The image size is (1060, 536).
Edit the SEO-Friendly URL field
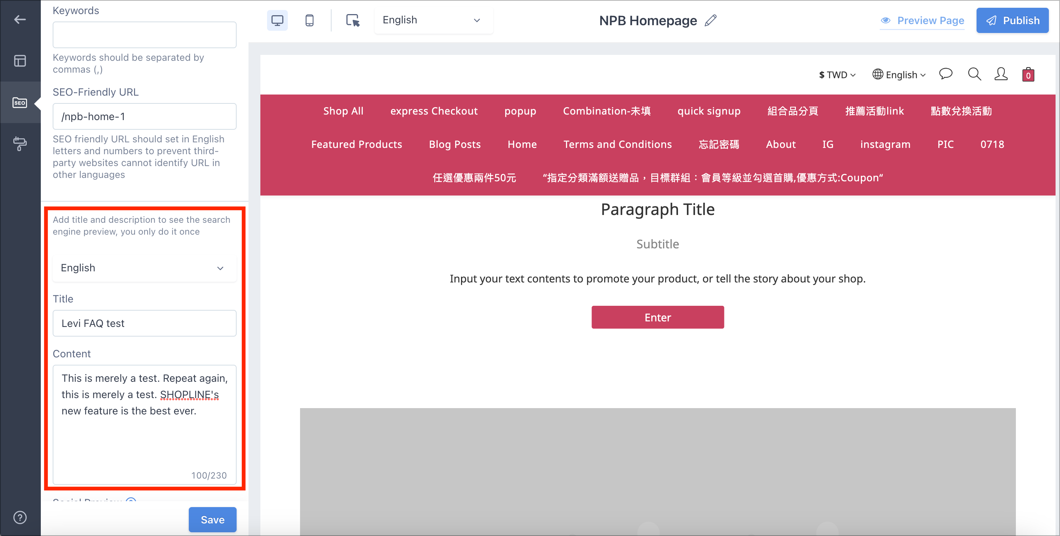[144, 116]
